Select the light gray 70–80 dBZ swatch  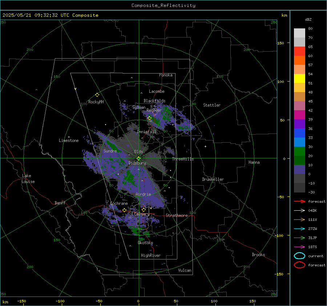coord(299,33)
